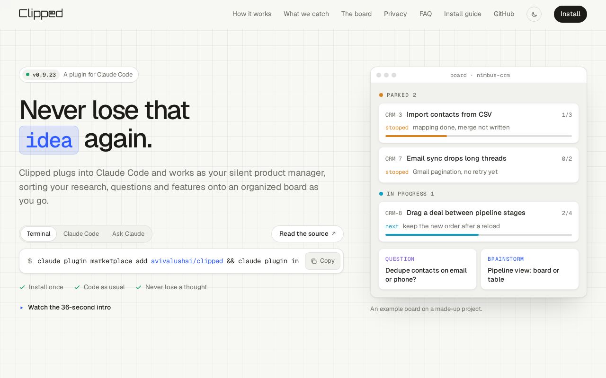This screenshot has height=378, width=606.
Task: Open the CRM-7 Email sync drops long threads card
Action: pos(479,165)
